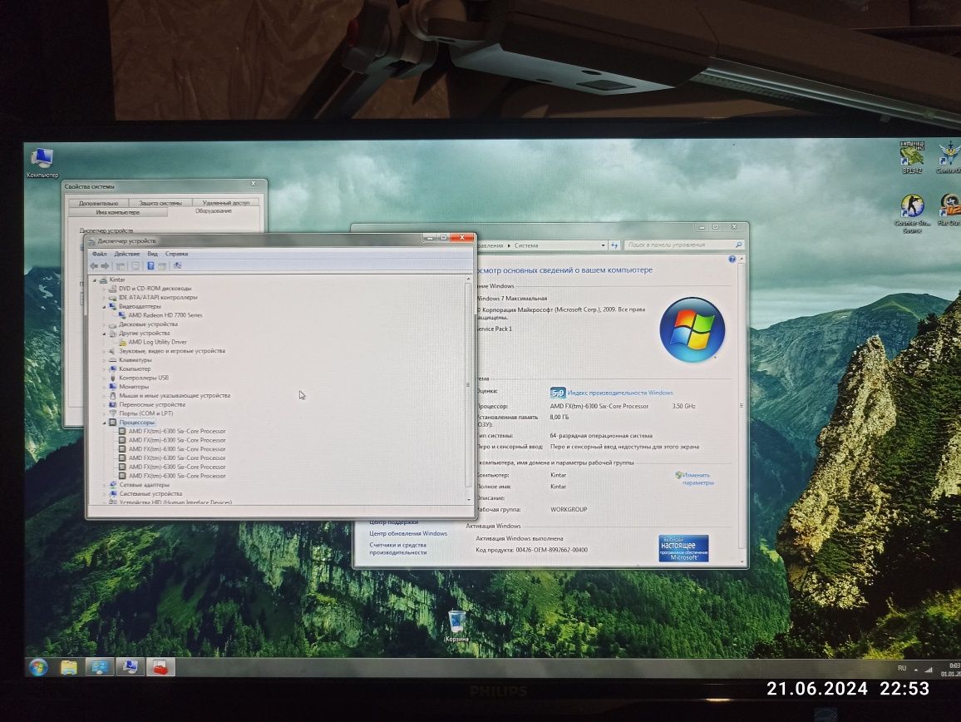Click the BF1942 desktop shortcut
Screen dimensions: 961x722
coord(912,158)
